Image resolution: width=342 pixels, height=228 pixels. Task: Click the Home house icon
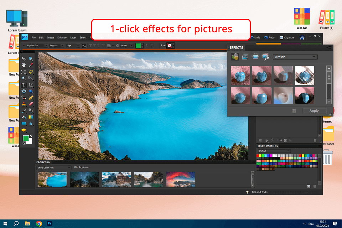coord(302,37)
